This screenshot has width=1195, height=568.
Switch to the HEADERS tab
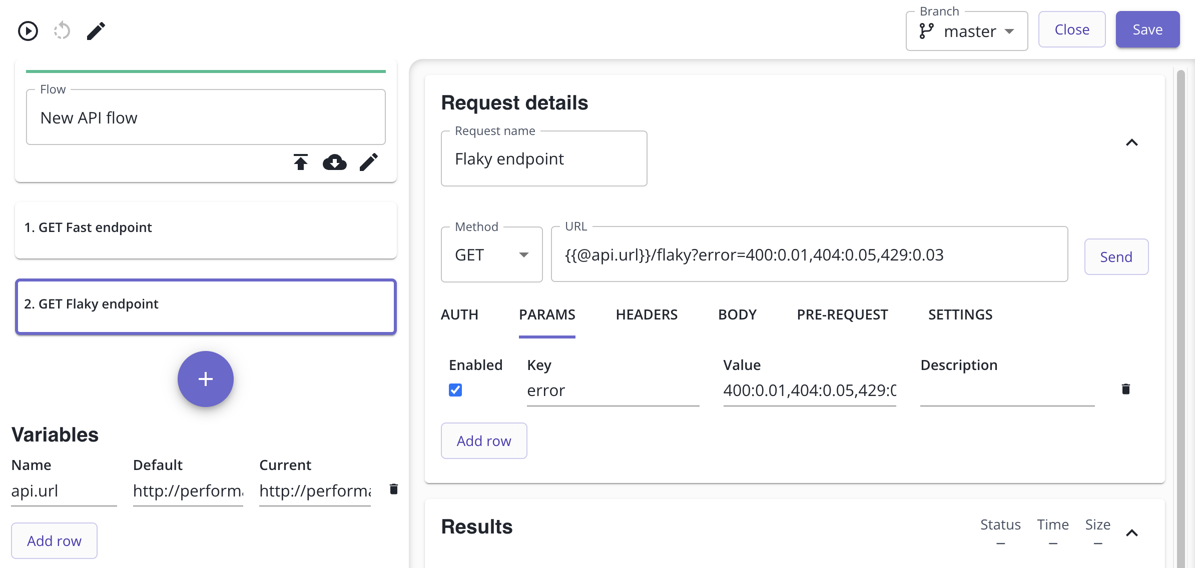click(x=647, y=315)
